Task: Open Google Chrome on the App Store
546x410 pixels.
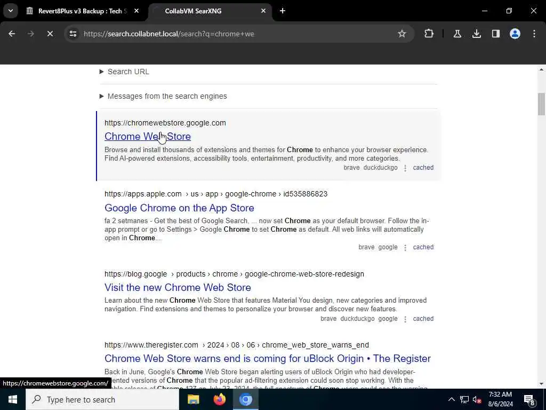Action: click(179, 208)
